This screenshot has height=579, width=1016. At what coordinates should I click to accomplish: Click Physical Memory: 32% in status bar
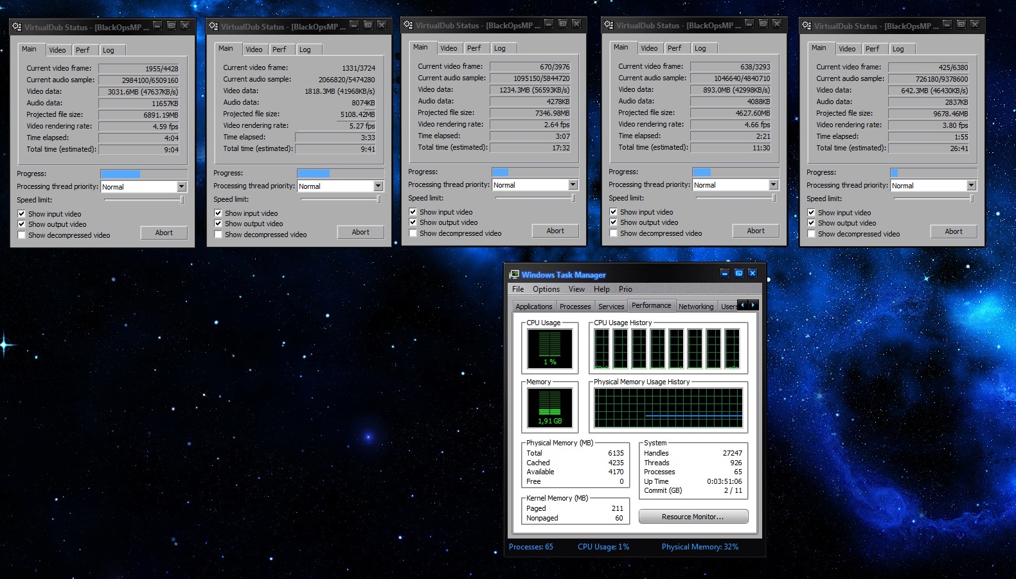700,547
